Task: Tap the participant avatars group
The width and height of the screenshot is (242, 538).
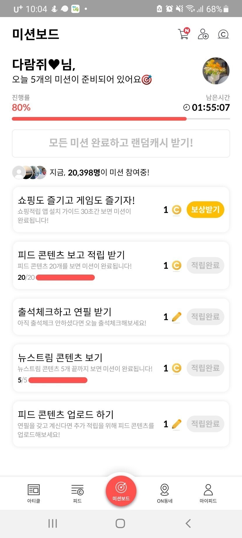Action: pyautogui.click(x=29, y=172)
